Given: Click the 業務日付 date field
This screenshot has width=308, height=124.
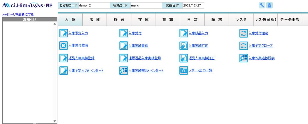Looking at the screenshot, I should (193, 6).
